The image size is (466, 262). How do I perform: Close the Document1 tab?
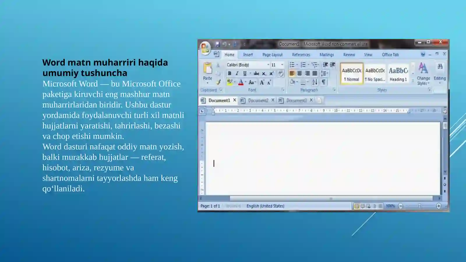click(234, 100)
